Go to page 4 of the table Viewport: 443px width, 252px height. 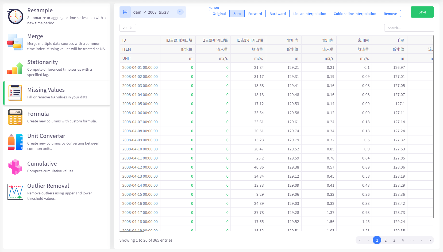click(x=403, y=240)
